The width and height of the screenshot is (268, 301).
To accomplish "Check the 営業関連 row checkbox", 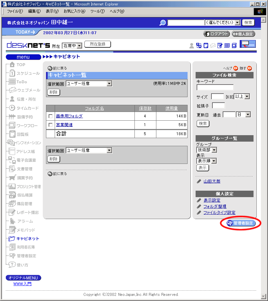I will [x=50, y=125].
